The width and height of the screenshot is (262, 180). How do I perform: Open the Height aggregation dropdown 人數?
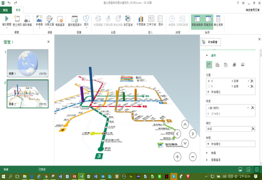(x=248, y=108)
